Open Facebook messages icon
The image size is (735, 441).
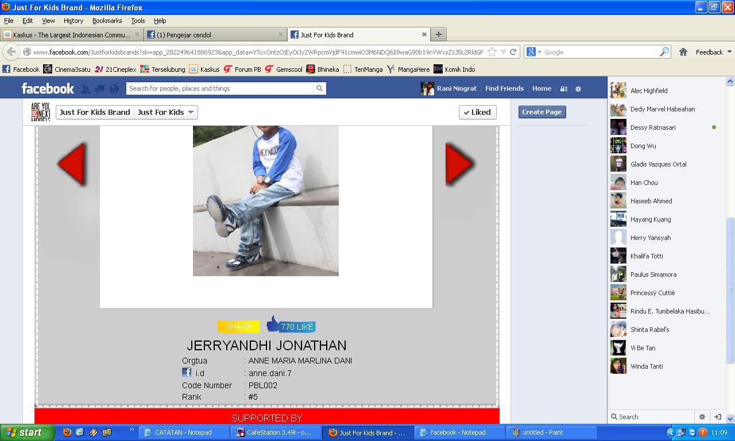click(100, 89)
